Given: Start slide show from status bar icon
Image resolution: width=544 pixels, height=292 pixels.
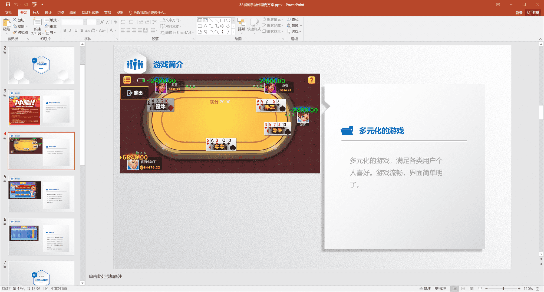Looking at the screenshot, I should point(480,289).
